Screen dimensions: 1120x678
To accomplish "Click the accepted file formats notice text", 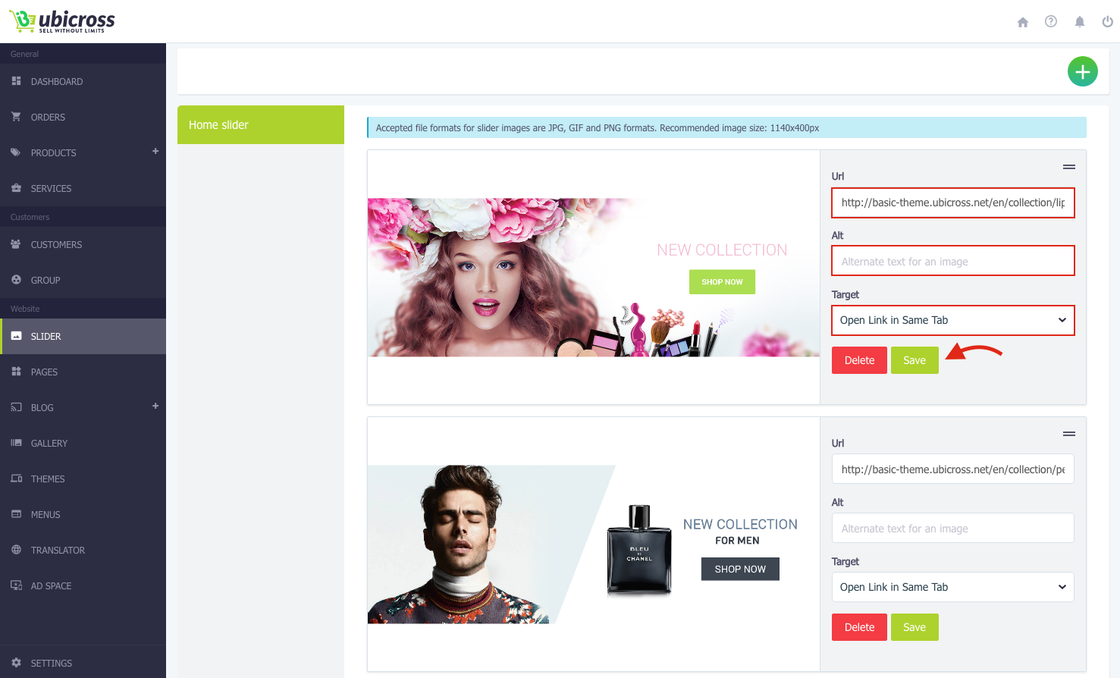I will 598,128.
